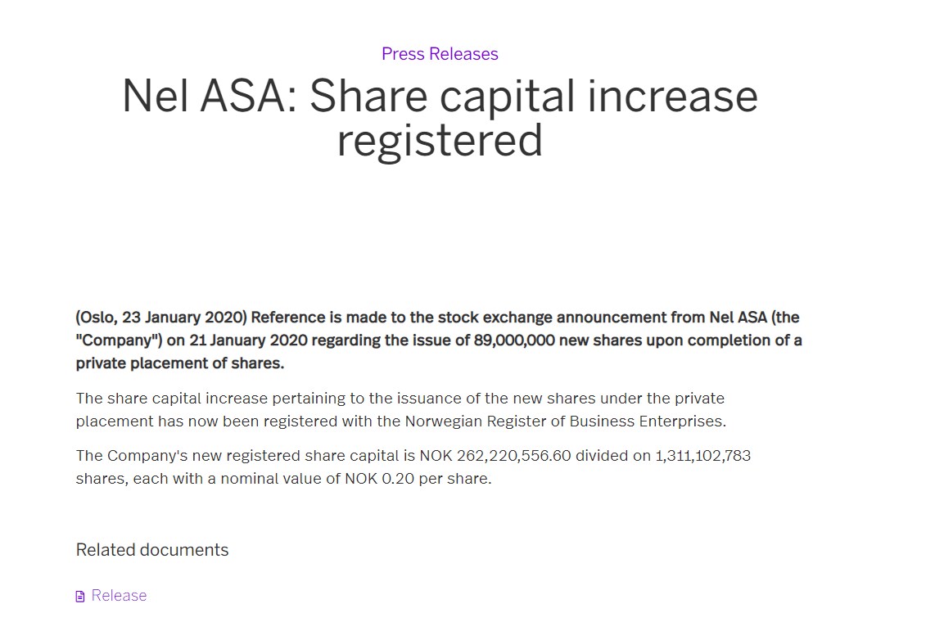
Task: Click the '1,311,102,783' share count
Action: [x=702, y=455]
